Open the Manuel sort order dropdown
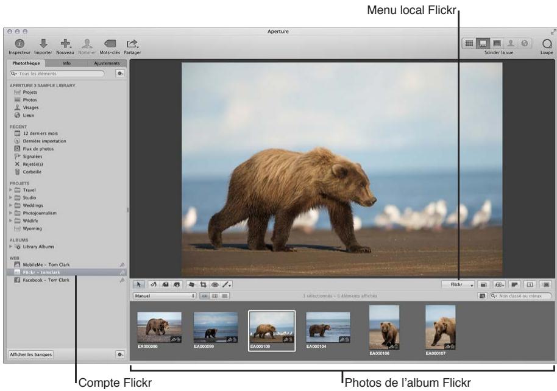The image size is (557, 391). tap(165, 296)
